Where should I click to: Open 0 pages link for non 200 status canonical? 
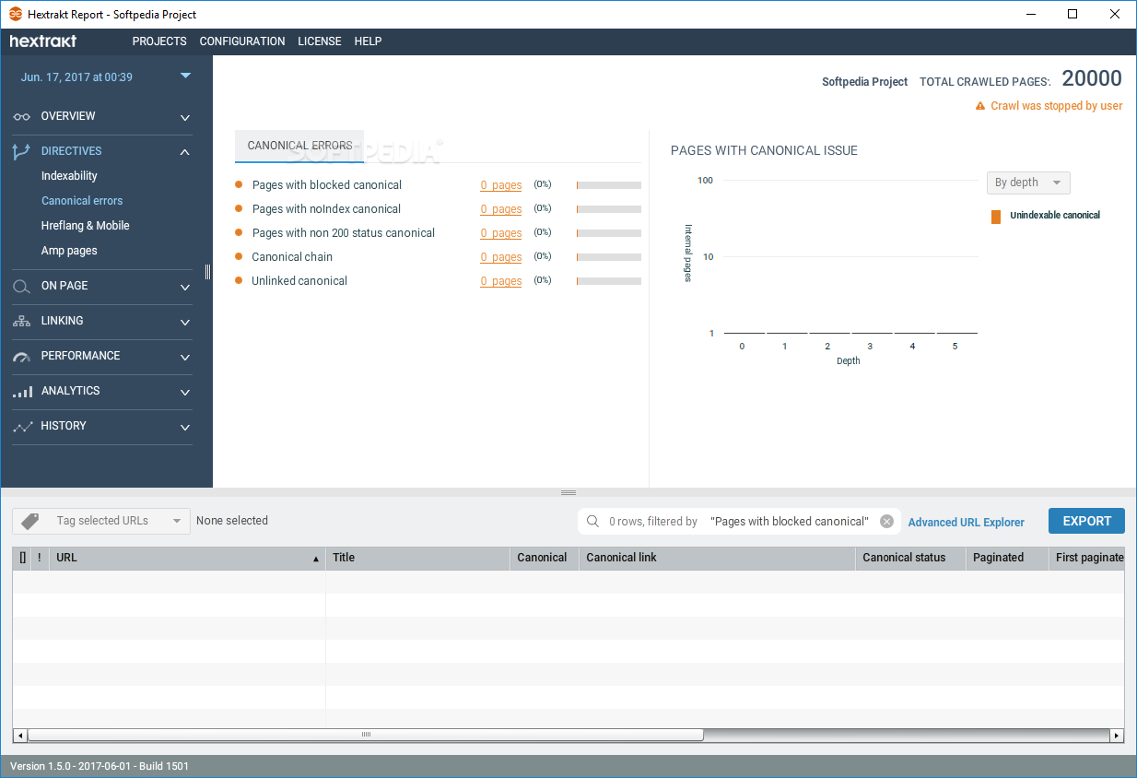(501, 233)
